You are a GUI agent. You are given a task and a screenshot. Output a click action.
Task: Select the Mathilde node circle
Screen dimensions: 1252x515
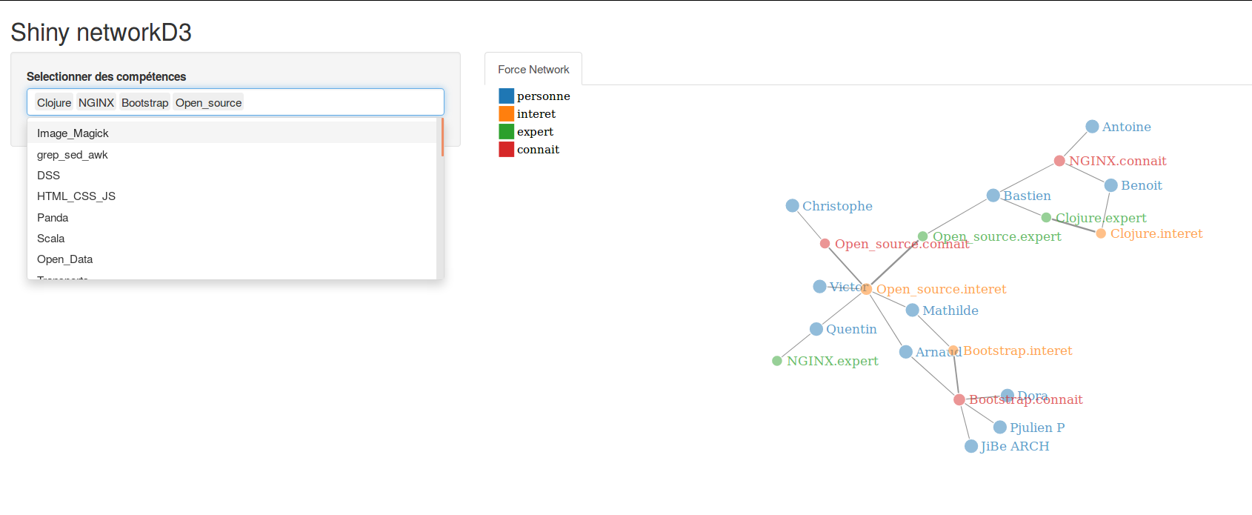tap(912, 310)
